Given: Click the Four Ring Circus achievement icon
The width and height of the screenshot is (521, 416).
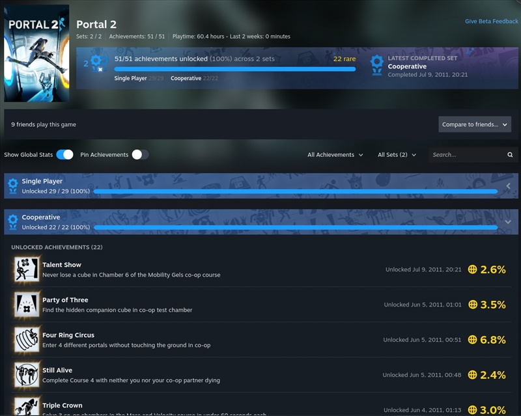Looking at the screenshot, I should pos(27,340).
